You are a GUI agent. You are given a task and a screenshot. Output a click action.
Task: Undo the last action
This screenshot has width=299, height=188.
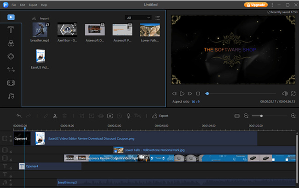[19, 116]
